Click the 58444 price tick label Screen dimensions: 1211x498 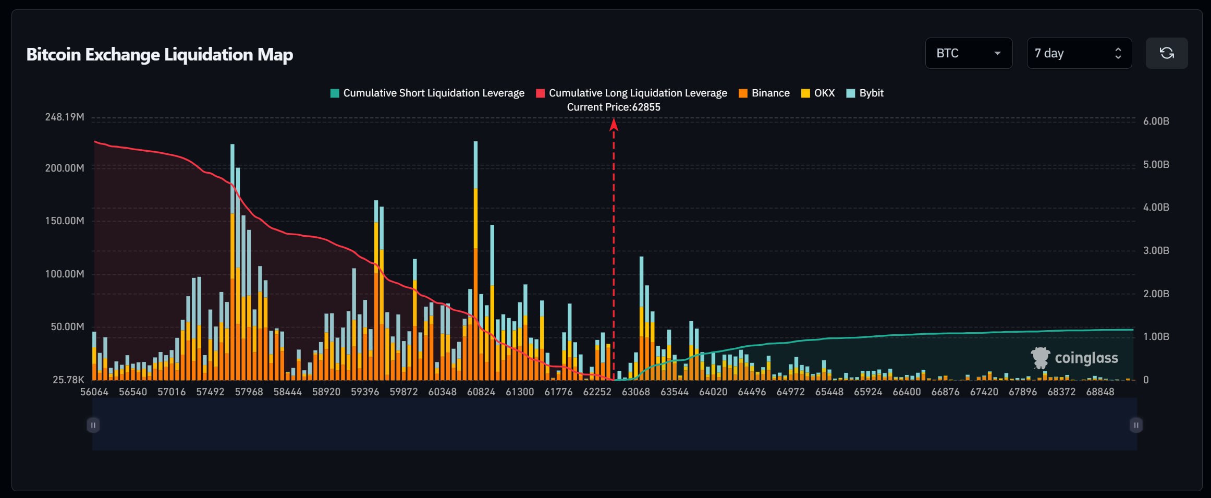288,392
